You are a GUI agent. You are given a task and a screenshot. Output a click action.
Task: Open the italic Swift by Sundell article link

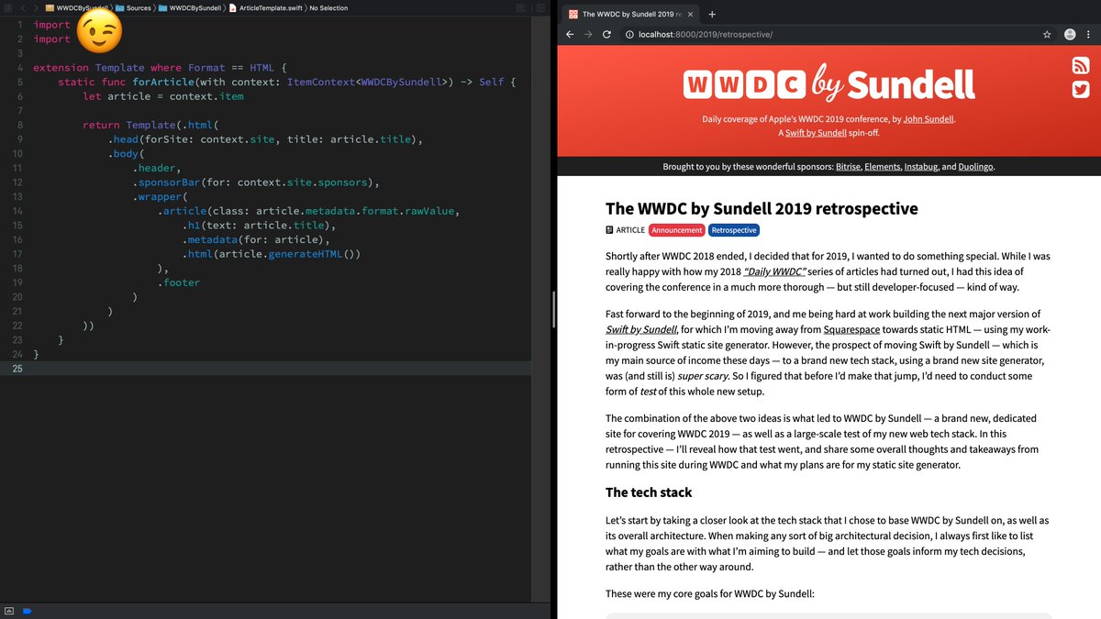coord(641,329)
